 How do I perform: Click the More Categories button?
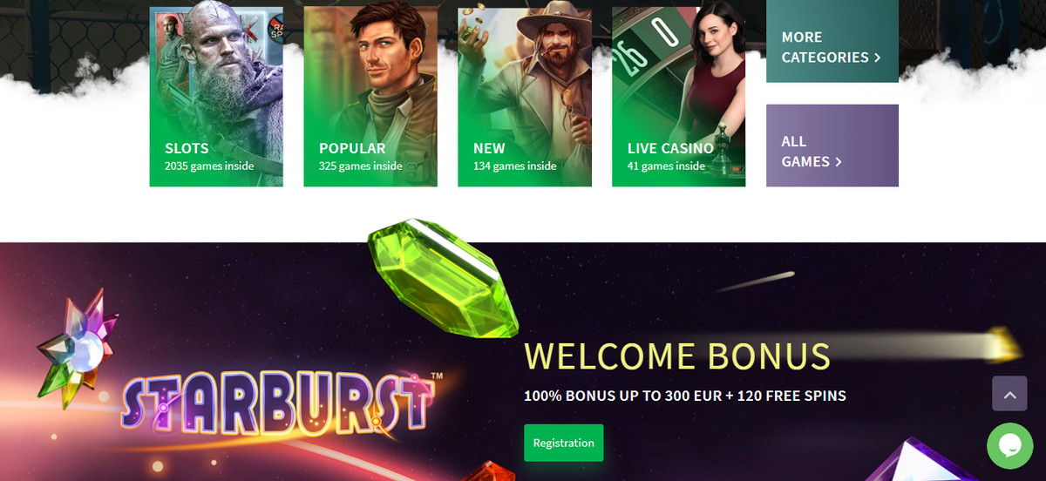[x=832, y=41]
